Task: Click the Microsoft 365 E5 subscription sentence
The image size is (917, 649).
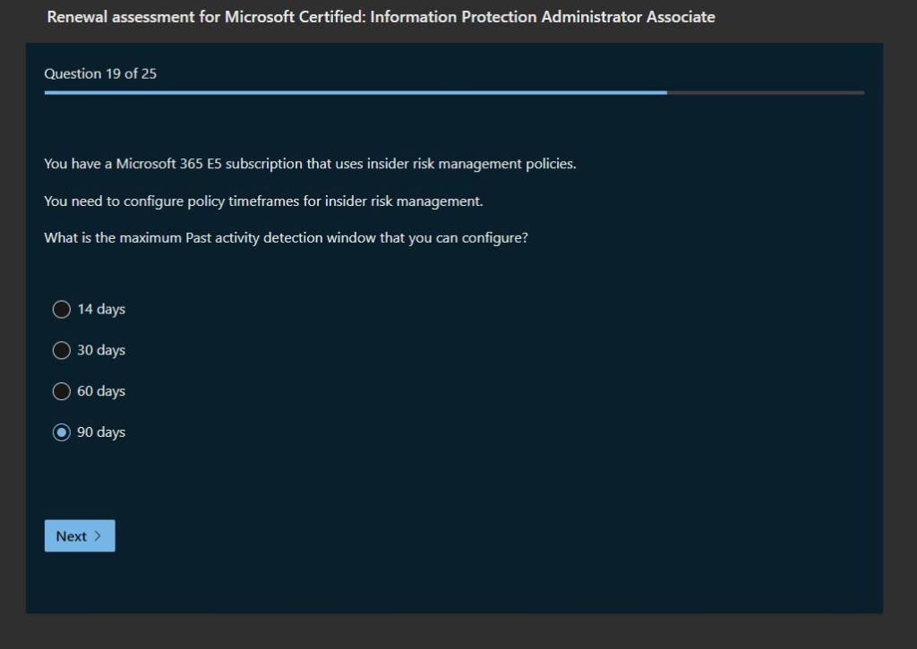Action: point(310,165)
